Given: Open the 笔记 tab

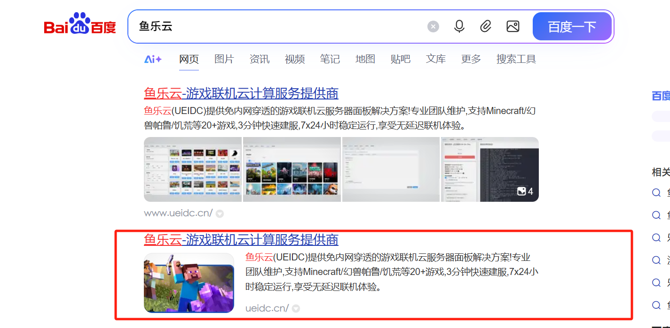Looking at the screenshot, I should 330,59.
